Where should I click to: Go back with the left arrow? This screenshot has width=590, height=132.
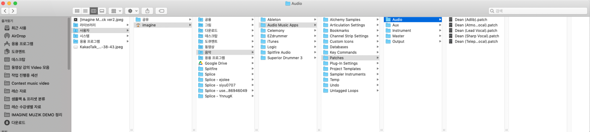(5, 11)
